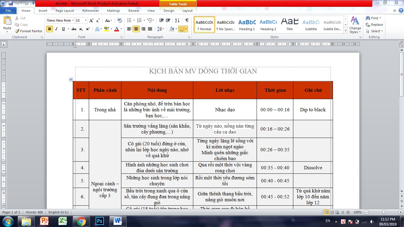Align text left

(129, 29)
